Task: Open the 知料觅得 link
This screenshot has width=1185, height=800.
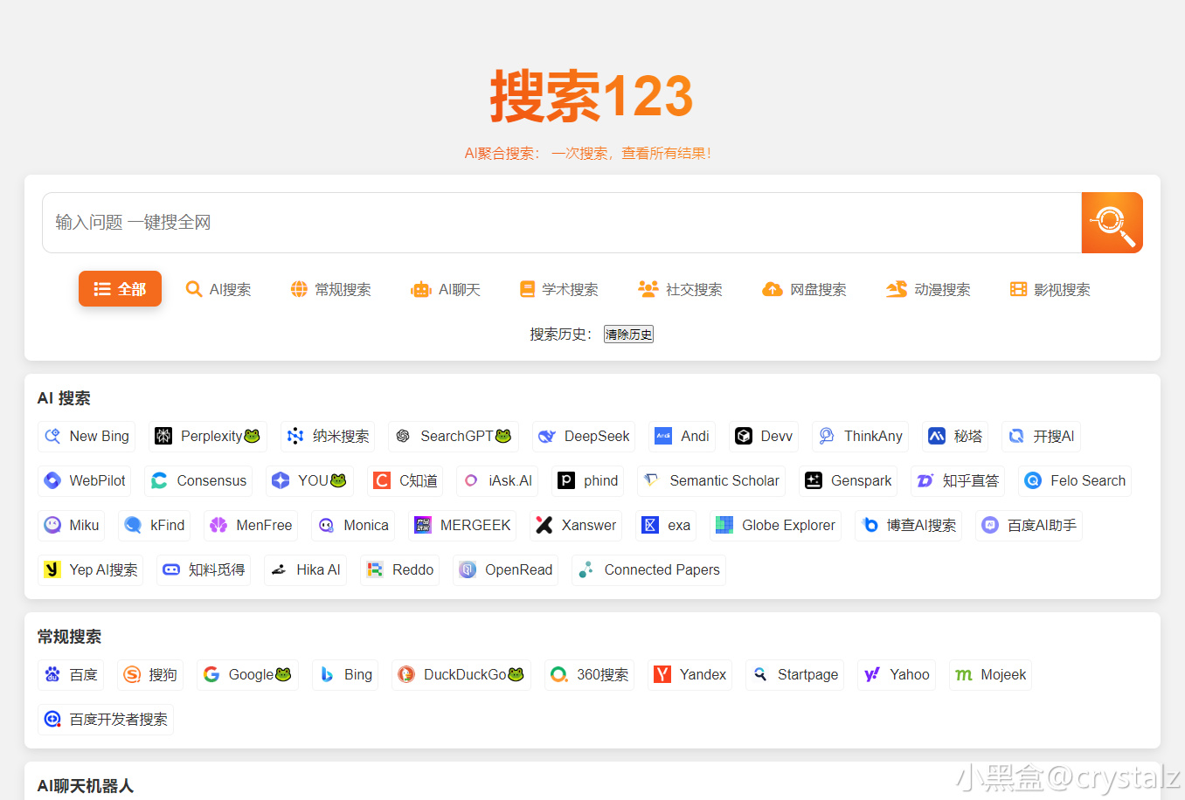Action: (x=204, y=569)
